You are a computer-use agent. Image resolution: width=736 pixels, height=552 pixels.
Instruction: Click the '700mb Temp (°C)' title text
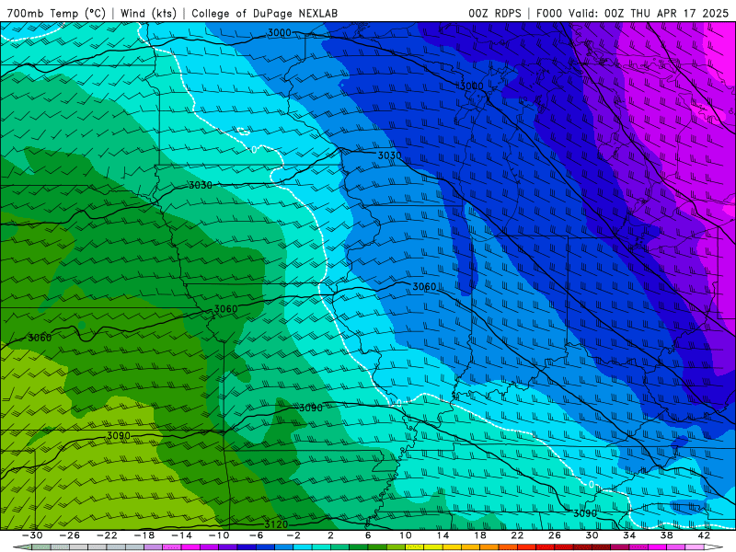click(x=56, y=13)
